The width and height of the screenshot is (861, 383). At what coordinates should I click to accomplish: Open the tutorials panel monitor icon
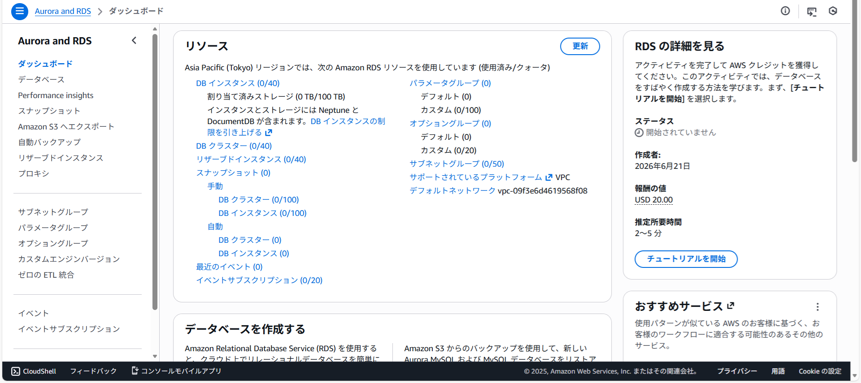[x=812, y=12]
